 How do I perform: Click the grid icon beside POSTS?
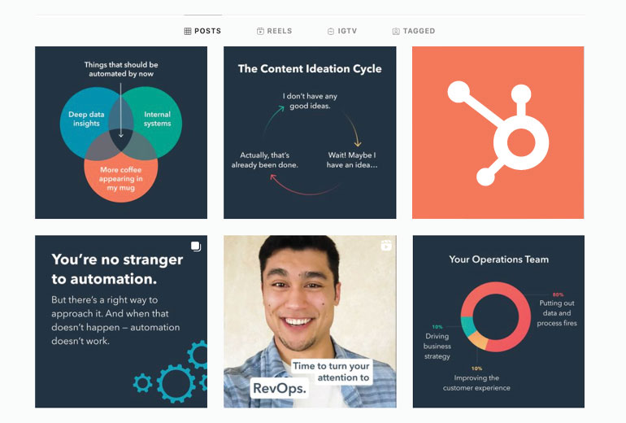pyautogui.click(x=188, y=31)
